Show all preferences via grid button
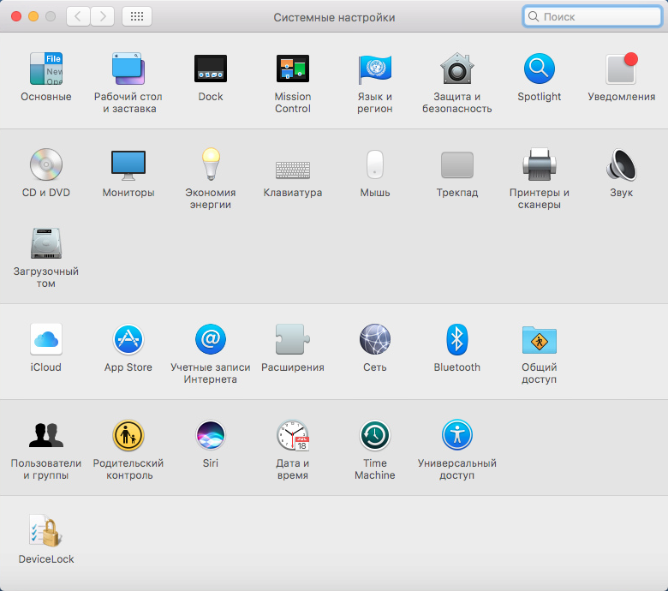 [x=137, y=16]
